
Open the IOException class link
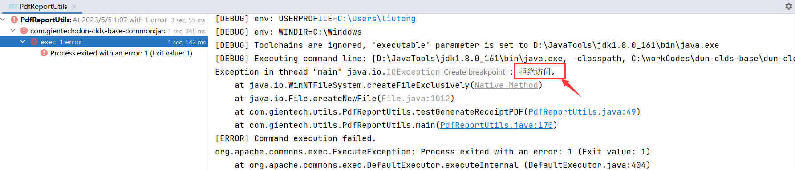413,72
